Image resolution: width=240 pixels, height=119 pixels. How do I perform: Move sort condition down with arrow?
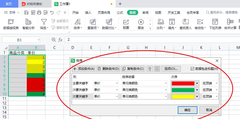tap(157, 69)
